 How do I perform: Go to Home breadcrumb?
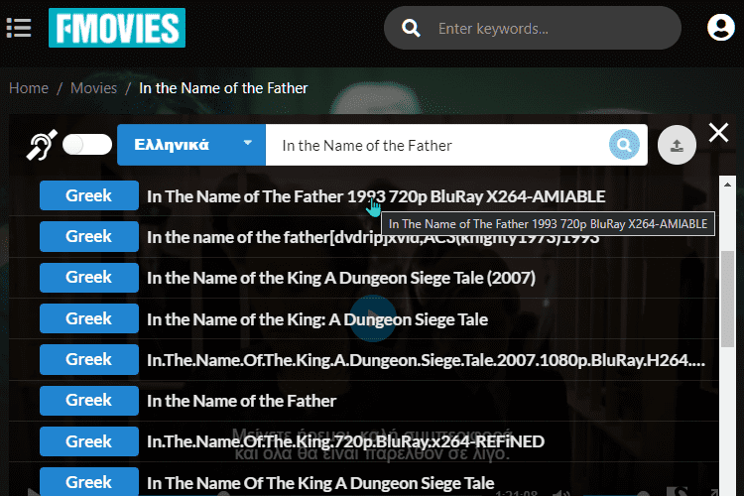(29, 88)
